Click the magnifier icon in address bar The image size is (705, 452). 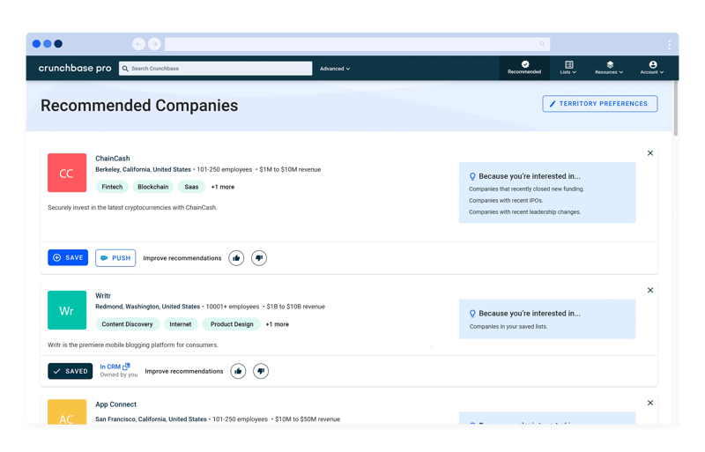tap(542, 44)
